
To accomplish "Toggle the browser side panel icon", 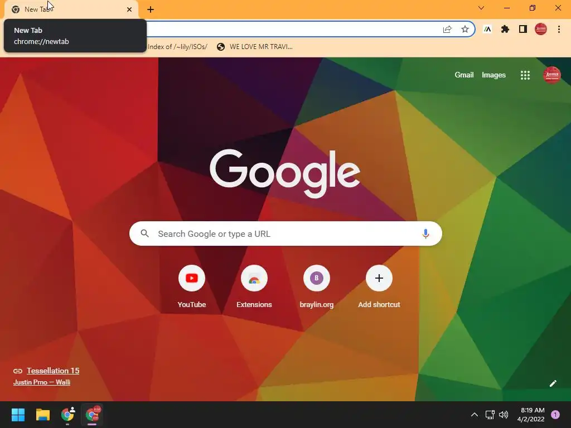I will pyautogui.click(x=523, y=29).
